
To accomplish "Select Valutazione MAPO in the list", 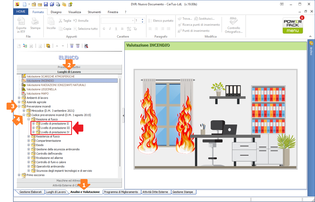I will tap(37, 94).
